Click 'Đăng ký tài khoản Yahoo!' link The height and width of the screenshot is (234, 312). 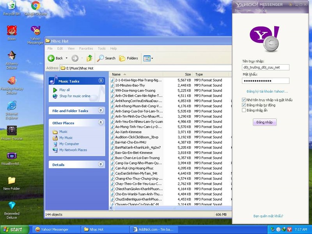click(267, 92)
